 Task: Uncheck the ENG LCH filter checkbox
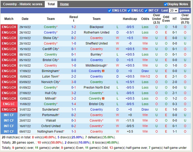(x=109, y=10)
